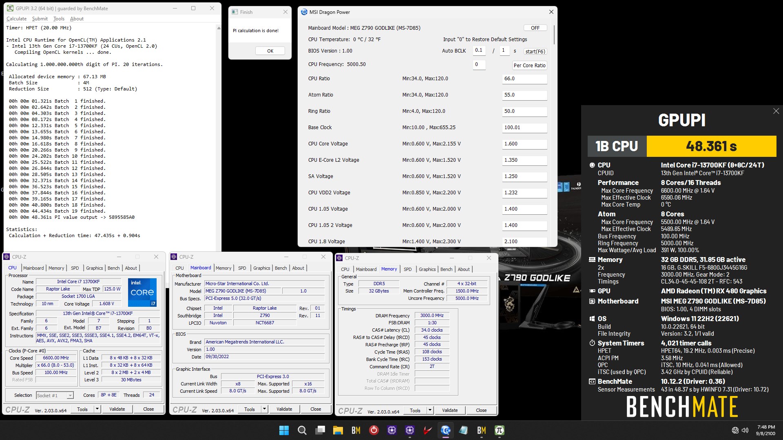Switch to Graphics tab in CPU-Z Memory window
Viewport: 783px width, 440px height.
tap(427, 269)
